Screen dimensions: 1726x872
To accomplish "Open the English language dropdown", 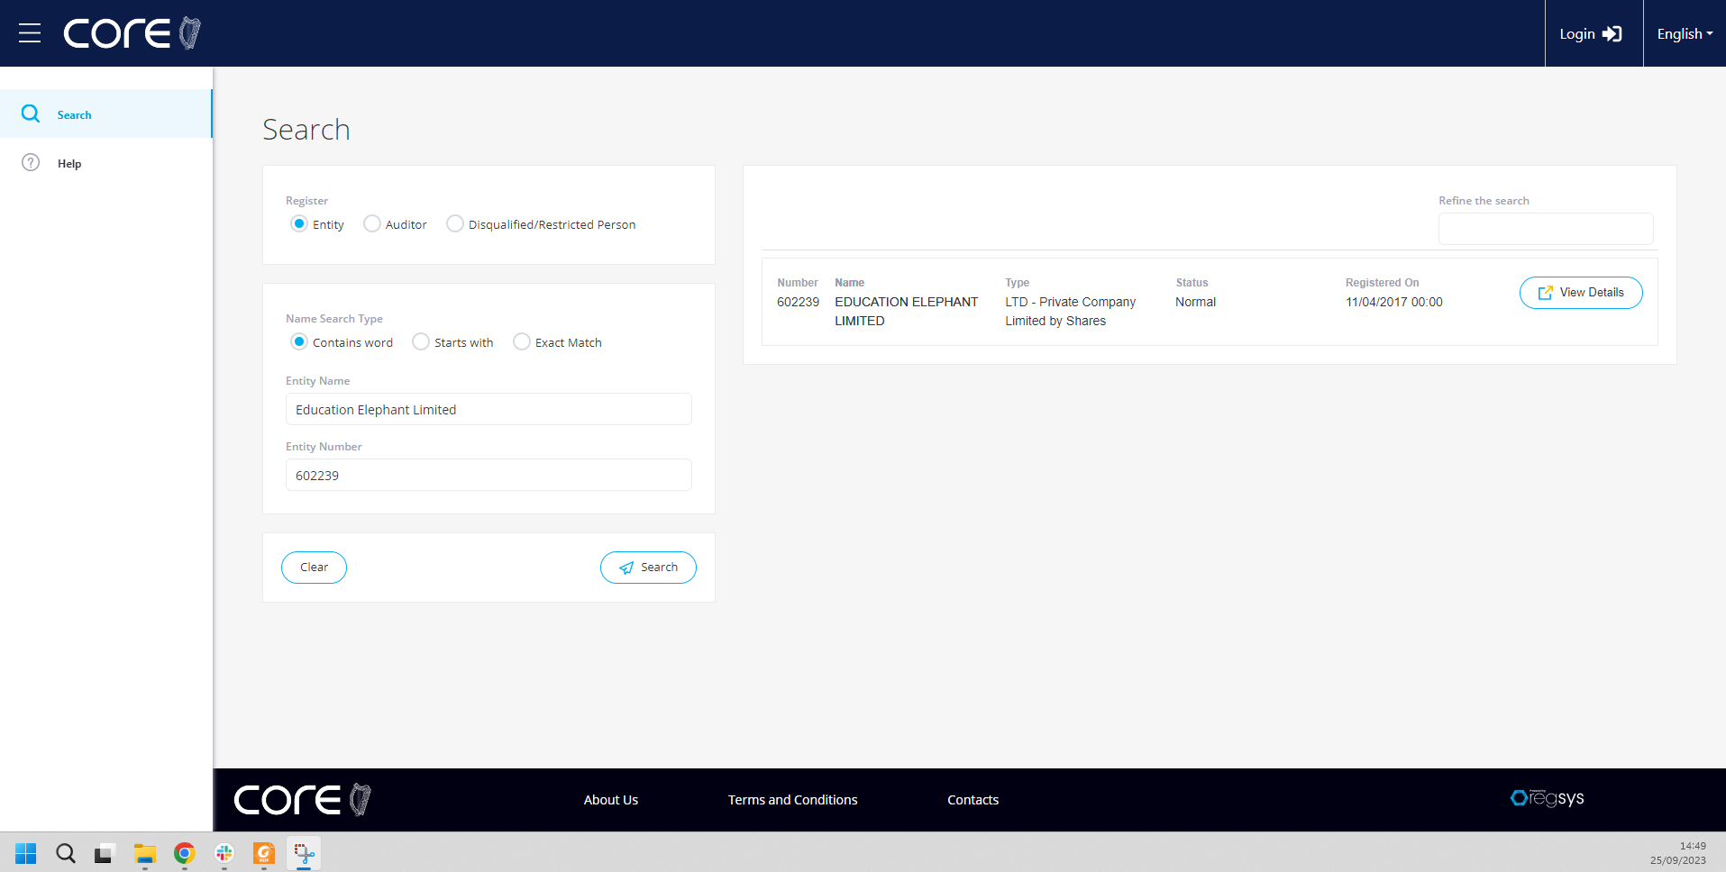I will (1685, 33).
